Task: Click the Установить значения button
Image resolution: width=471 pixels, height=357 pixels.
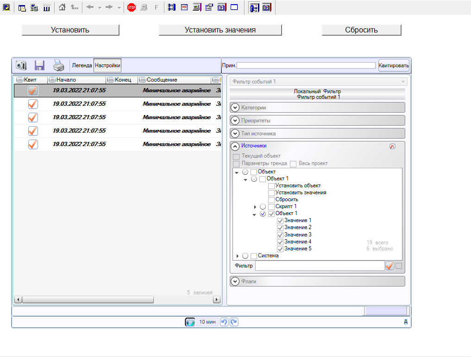Action: pyautogui.click(x=220, y=30)
